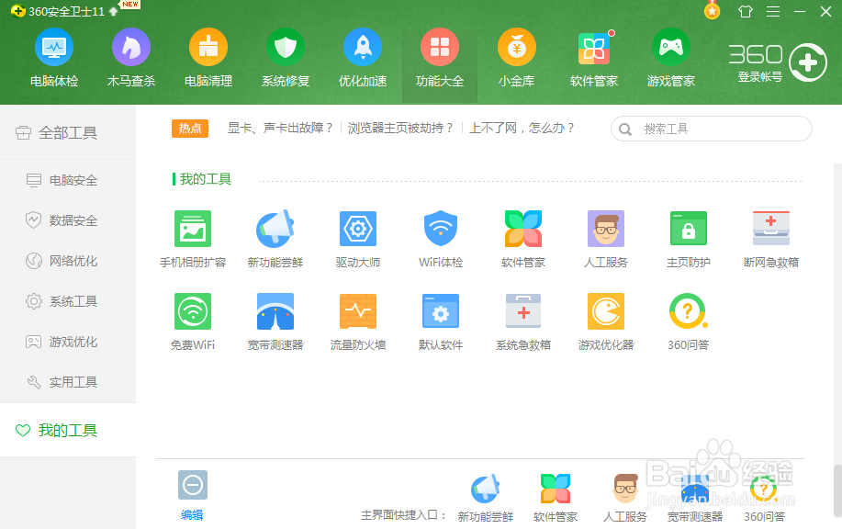Start a 木马查杀 trojan scan
842x529 pixels.
pos(130,57)
